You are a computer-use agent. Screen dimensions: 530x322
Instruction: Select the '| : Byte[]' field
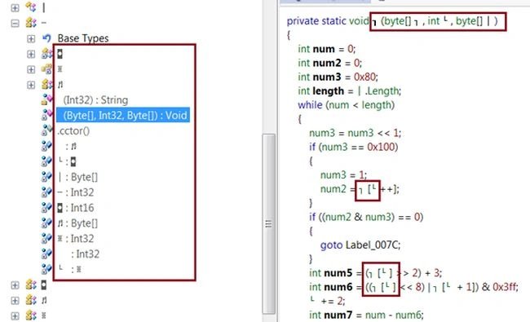pyautogui.click(x=77, y=177)
